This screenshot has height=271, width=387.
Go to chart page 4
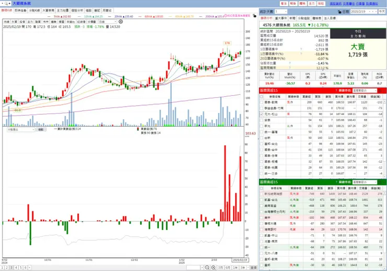(x=16, y=267)
